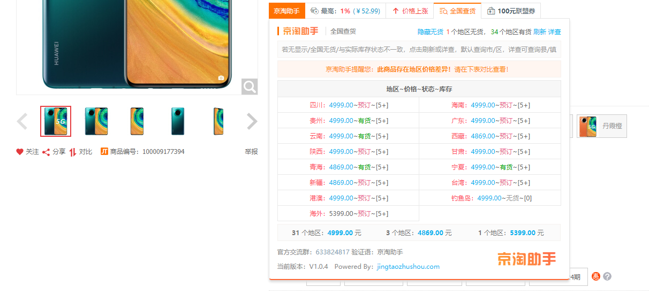This screenshot has height=295, width=649.
Task: Open the 100元联盟券 tab
Action: pos(511,11)
